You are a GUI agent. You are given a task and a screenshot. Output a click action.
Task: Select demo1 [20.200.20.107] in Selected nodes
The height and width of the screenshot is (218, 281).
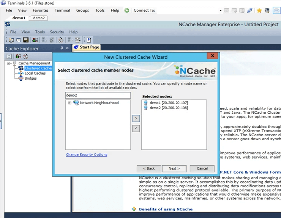(x=169, y=103)
